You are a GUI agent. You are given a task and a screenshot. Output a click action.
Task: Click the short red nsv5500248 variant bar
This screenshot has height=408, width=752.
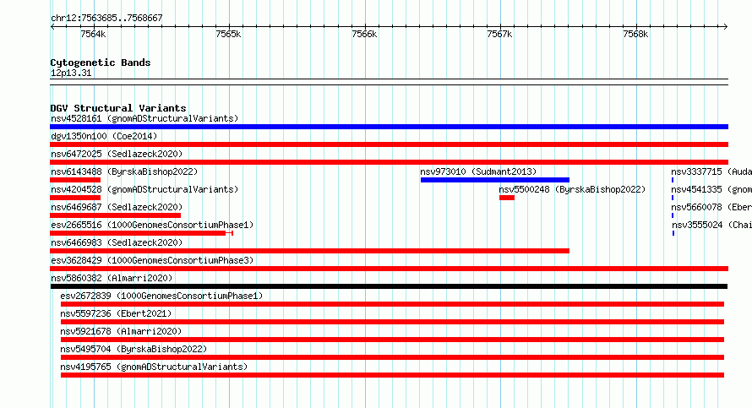click(507, 198)
